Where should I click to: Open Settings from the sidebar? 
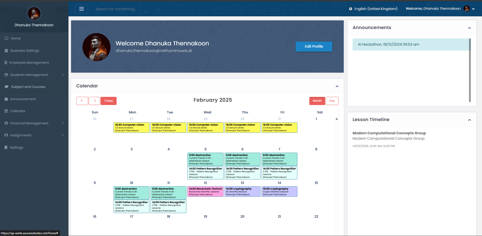16,148
